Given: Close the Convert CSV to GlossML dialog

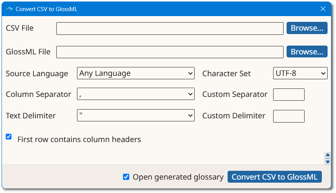Looking at the screenshot, I should coord(323,9).
